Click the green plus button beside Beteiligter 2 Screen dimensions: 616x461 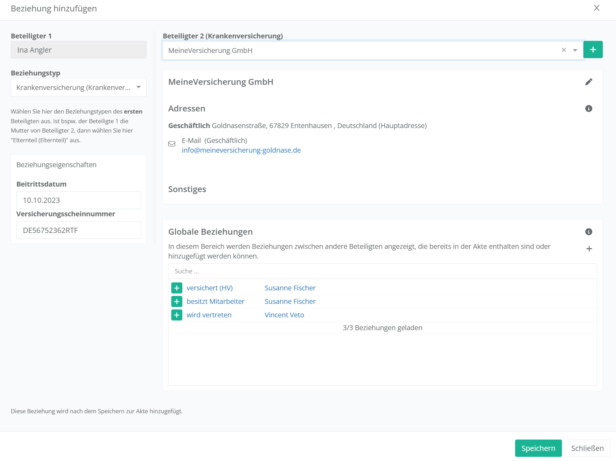[x=593, y=50]
